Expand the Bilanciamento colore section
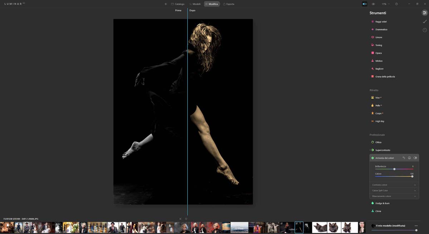 pos(394,196)
